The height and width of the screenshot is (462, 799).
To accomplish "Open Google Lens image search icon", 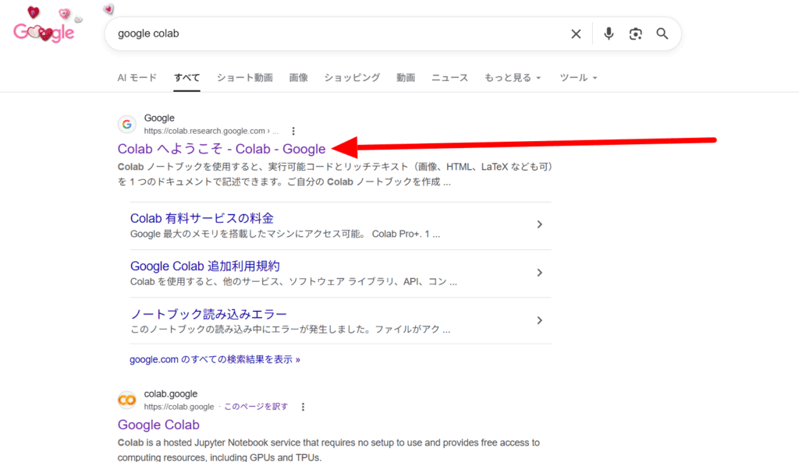I will [x=636, y=34].
